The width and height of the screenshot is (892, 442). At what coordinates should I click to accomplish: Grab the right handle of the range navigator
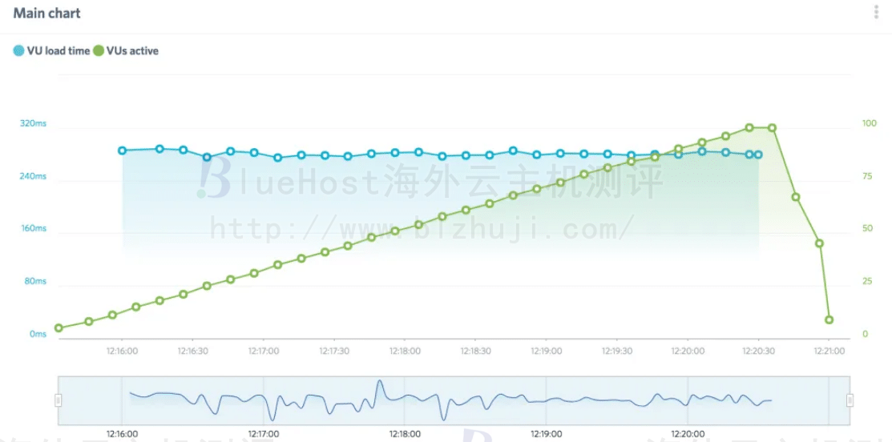(850, 400)
